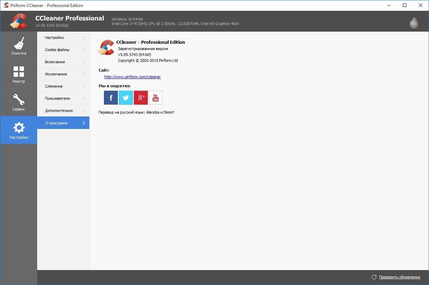Open the Слежение submenu item
This screenshot has height=285, width=429.
[x=63, y=86]
